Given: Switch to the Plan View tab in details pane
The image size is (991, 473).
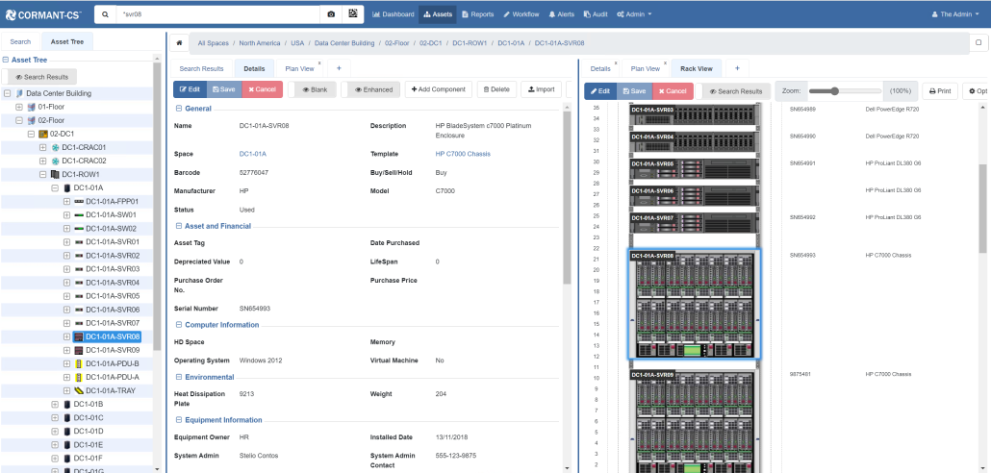Looking at the screenshot, I should pyautogui.click(x=298, y=69).
